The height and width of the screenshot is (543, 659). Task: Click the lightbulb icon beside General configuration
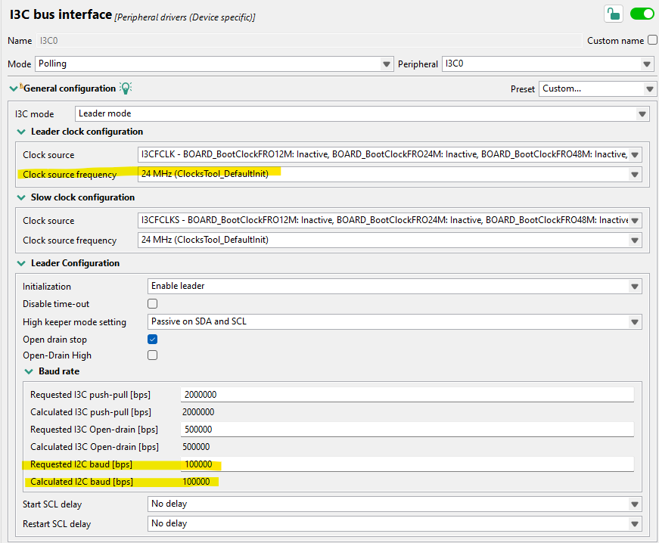[x=126, y=88]
